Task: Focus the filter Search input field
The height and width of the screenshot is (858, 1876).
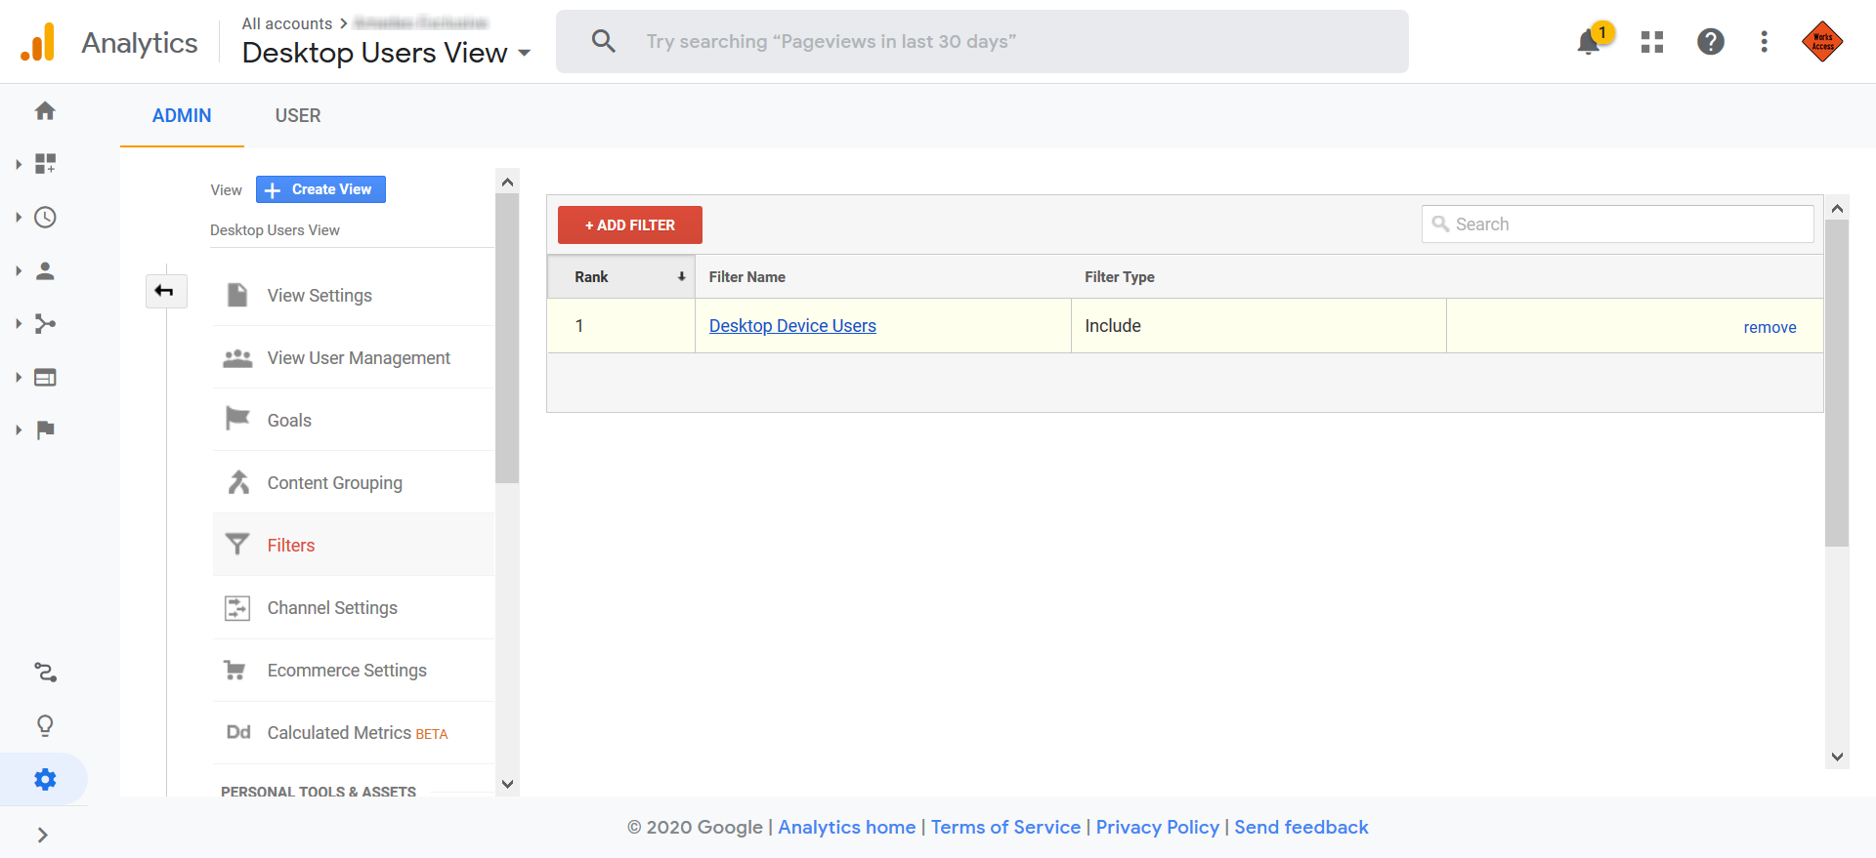Action: pos(1618,224)
